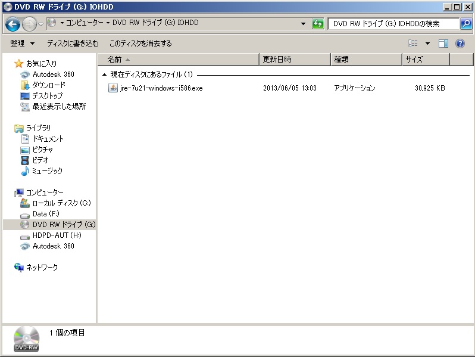The width and height of the screenshot is (475, 357).
Task: Select コンピューター in navigation pane
Action: coord(45,193)
